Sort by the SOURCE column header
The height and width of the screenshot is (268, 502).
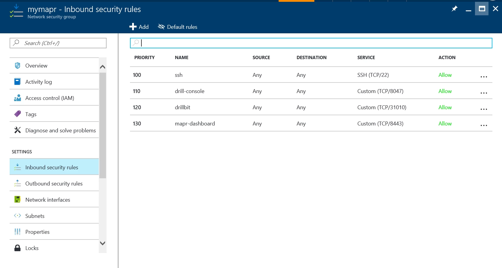[261, 57]
